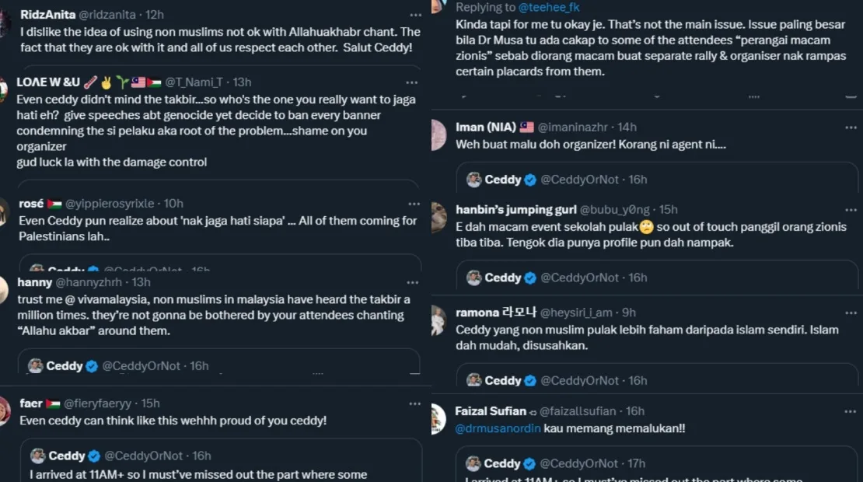Open more options on rosé's tweet
863x482 pixels.
(412, 204)
